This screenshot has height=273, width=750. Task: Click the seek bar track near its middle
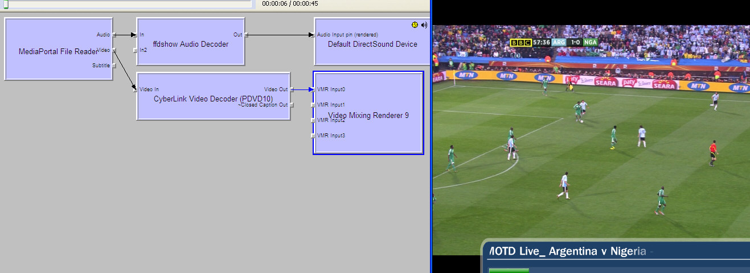tap(128, 4)
